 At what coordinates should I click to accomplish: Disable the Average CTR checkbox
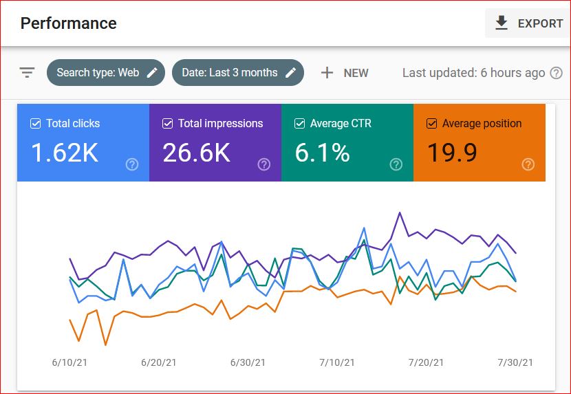pos(299,124)
